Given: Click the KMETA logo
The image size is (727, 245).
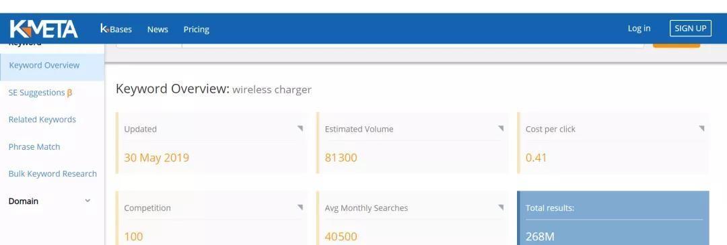Looking at the screenshot, I should click(44, 29).
